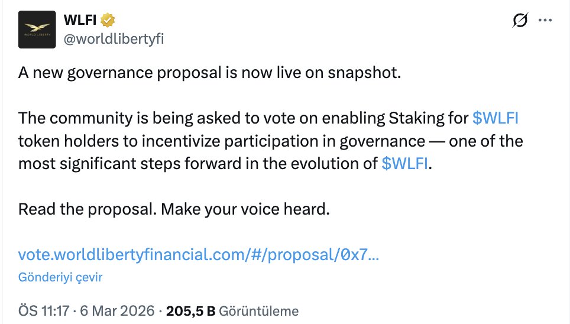This screenshot has width=570, height=324.
Task: Click the ÖS 11:17 time stamp
Action: click(x=43, y=310)
